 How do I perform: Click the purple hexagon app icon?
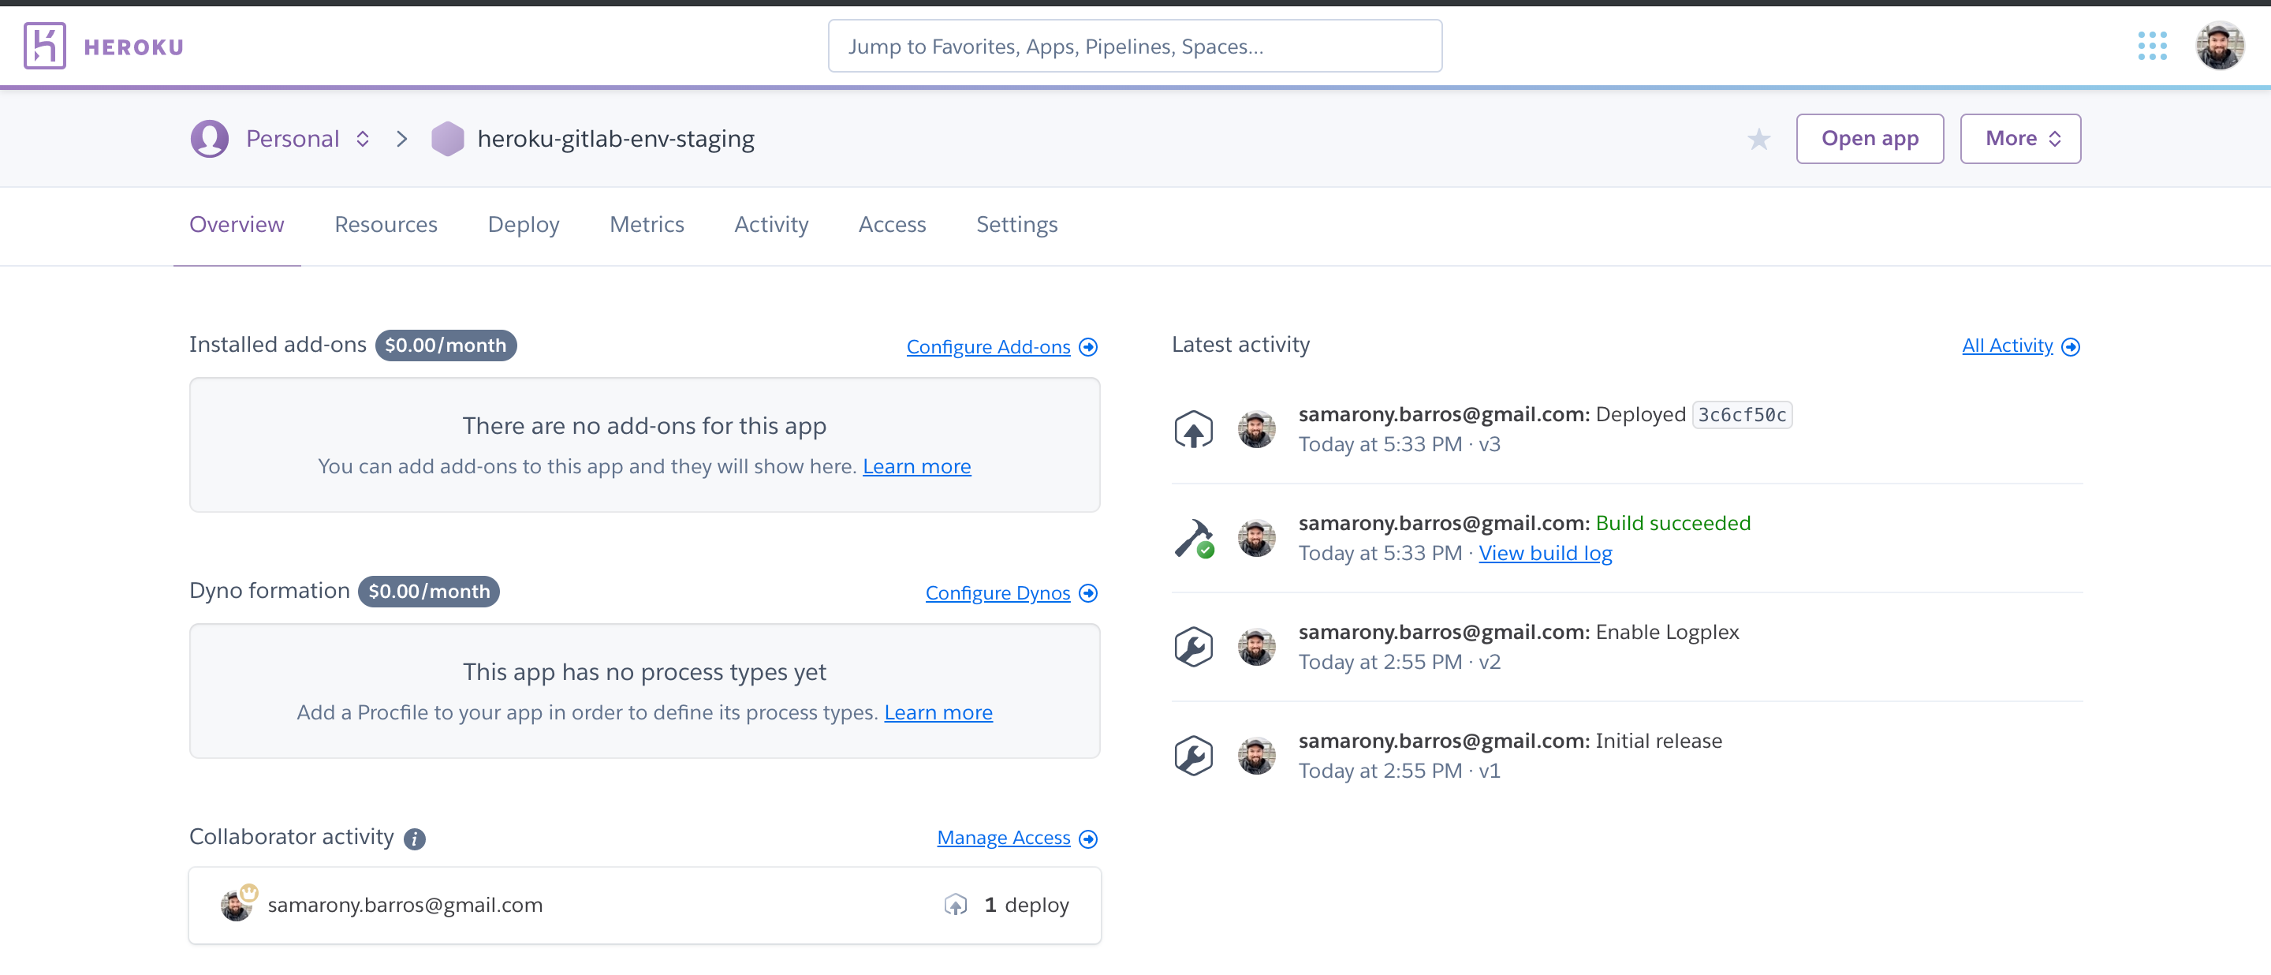(447, 140)
